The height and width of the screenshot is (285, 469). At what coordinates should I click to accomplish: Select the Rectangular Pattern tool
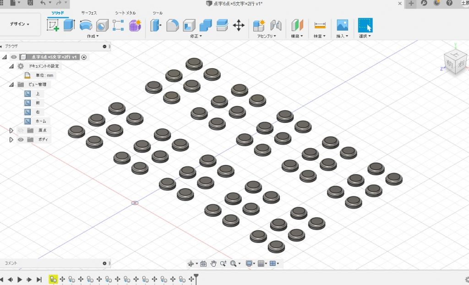[x=118, y=25]
